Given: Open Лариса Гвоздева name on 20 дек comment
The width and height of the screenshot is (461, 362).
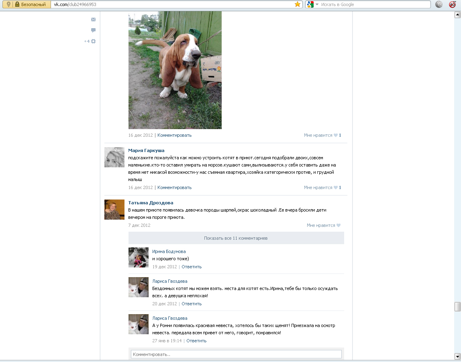Looking at the screenshot, I should click(x=169, y=281).
